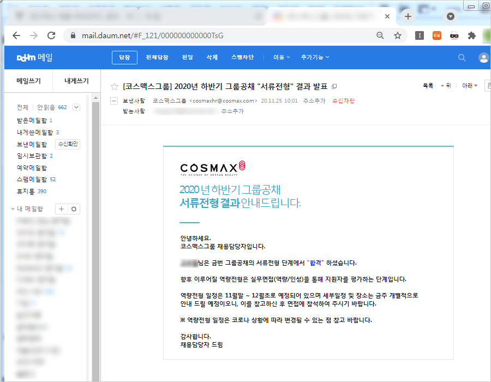Reload the page with the refresh icon
491x382 pixels.
click(51, 35)
